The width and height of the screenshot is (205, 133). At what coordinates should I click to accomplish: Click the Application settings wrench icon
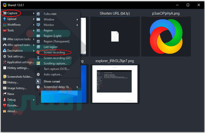point(5,62)
